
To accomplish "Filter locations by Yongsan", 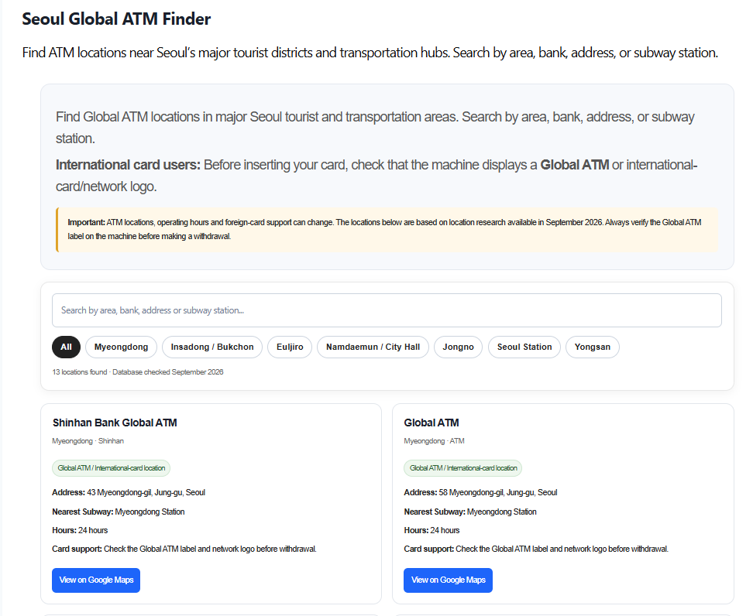I will 593,347.
